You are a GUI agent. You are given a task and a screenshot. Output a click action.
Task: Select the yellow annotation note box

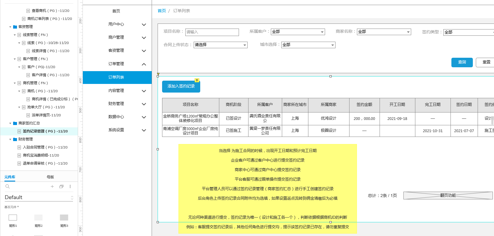(268, 189)
